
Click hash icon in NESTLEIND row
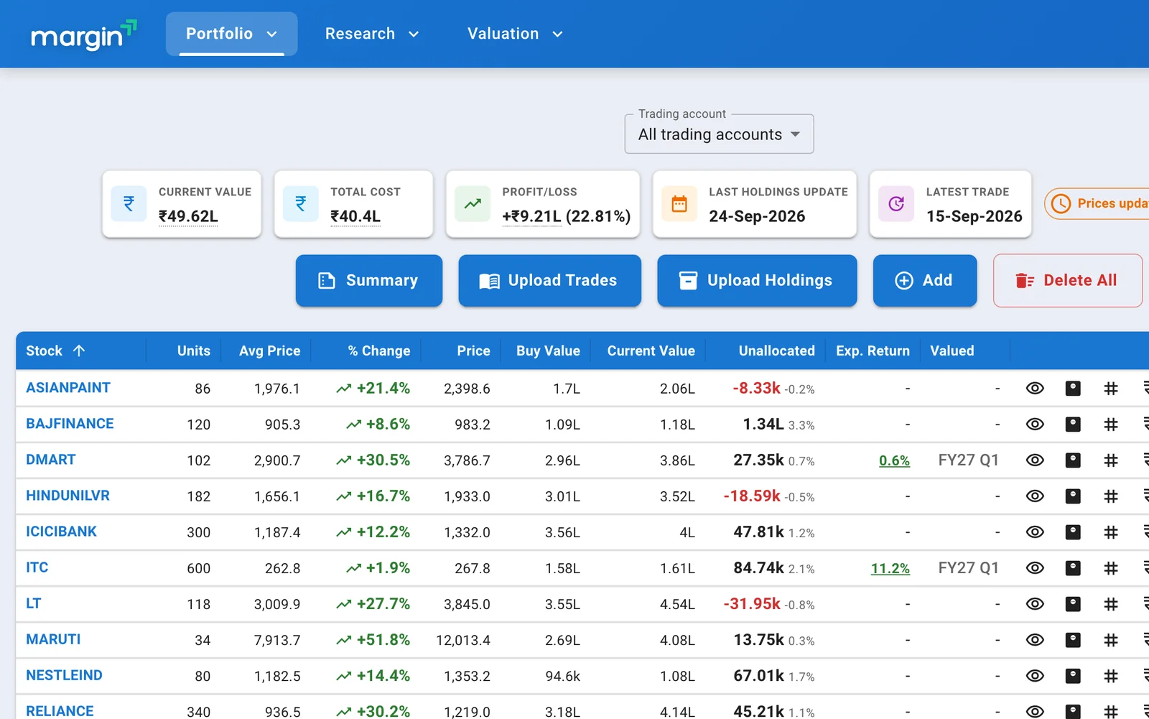point(1111,676)
